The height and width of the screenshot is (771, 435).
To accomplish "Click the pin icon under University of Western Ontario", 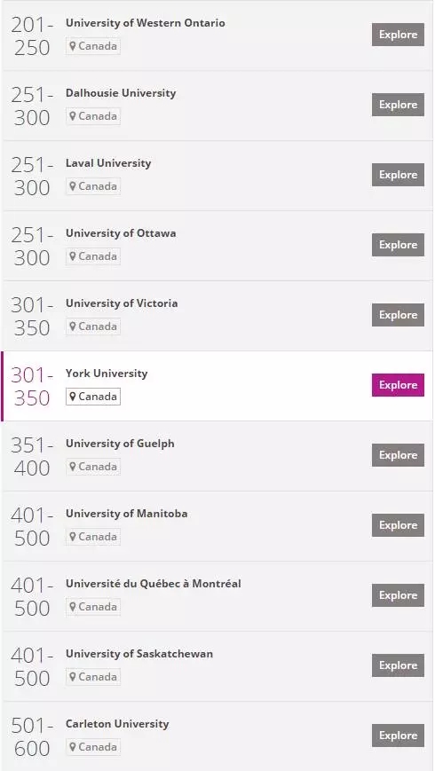I will (x=73, y=46).
